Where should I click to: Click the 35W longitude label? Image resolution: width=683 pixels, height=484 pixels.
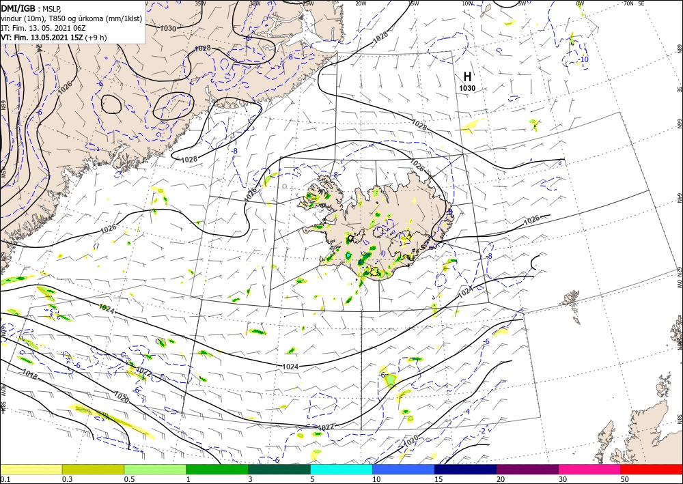(x=199, y=3)
